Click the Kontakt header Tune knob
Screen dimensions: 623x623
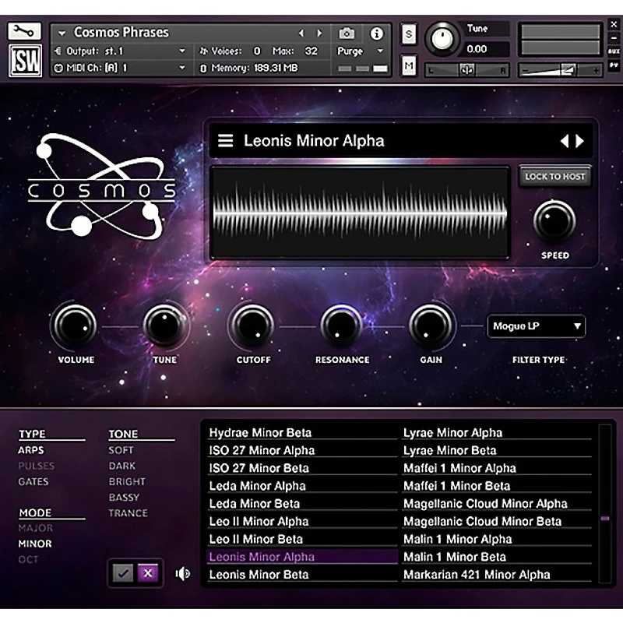(442, 40)
